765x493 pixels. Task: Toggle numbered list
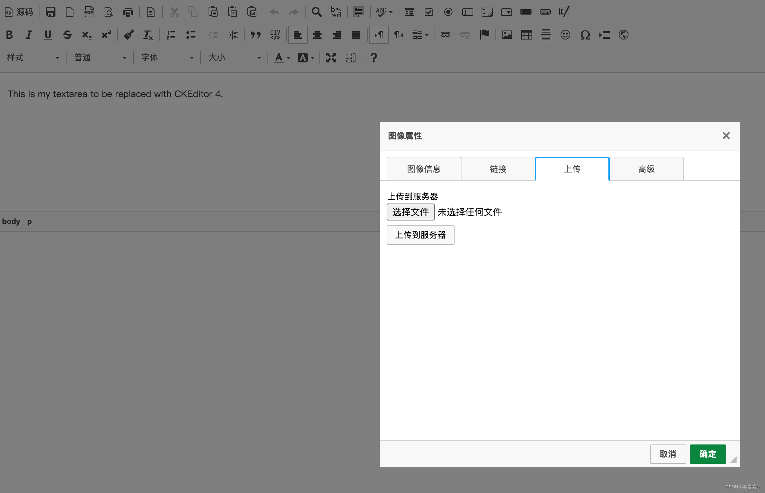[x=171, y=35]
